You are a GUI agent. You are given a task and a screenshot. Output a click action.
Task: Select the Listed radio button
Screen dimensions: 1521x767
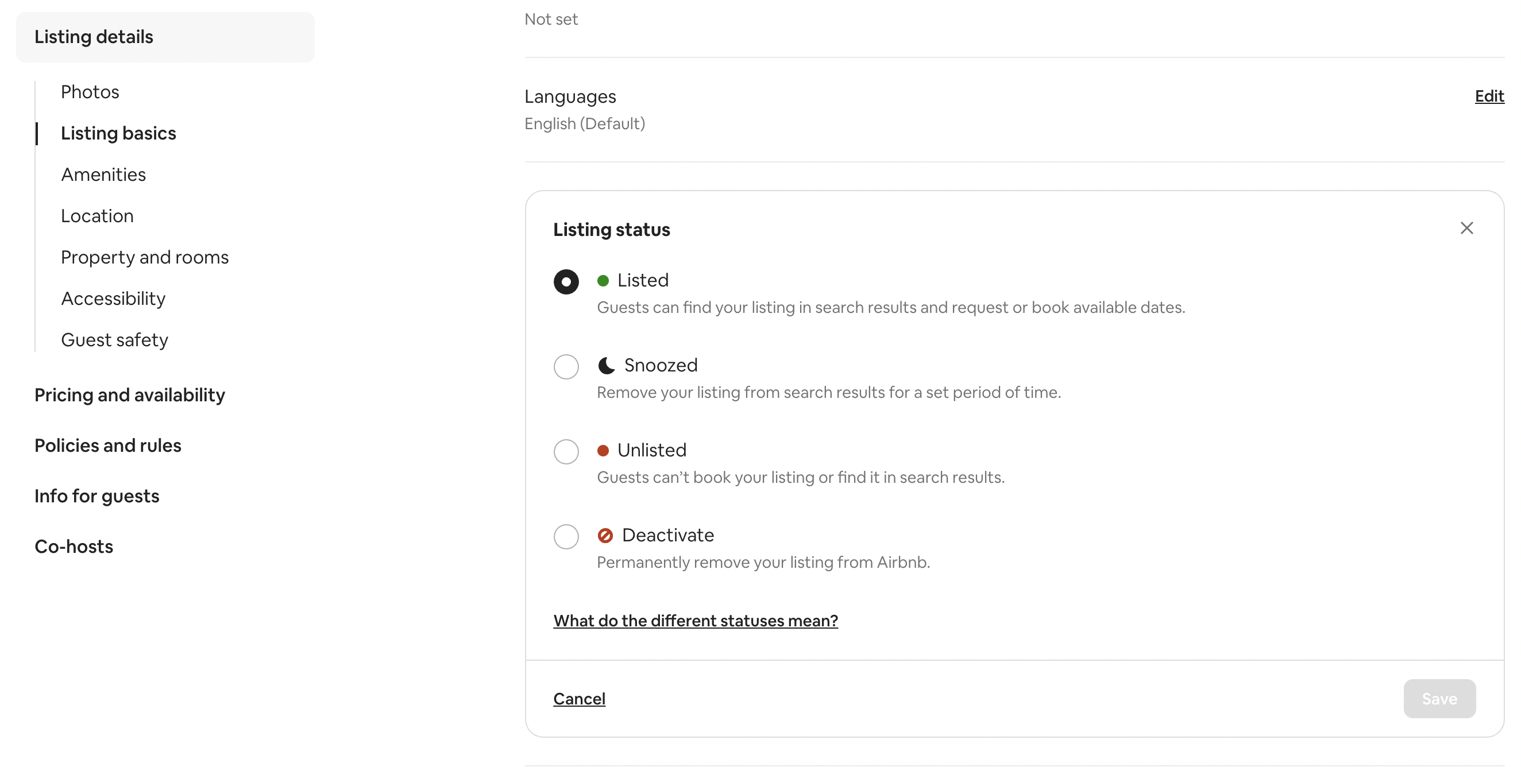566,282
